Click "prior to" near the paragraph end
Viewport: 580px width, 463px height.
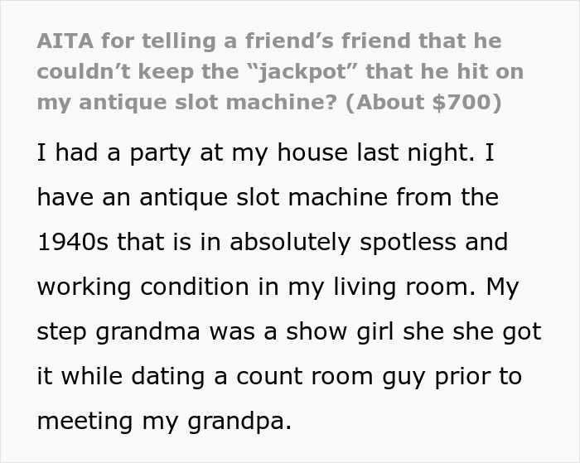coord(478,377)
